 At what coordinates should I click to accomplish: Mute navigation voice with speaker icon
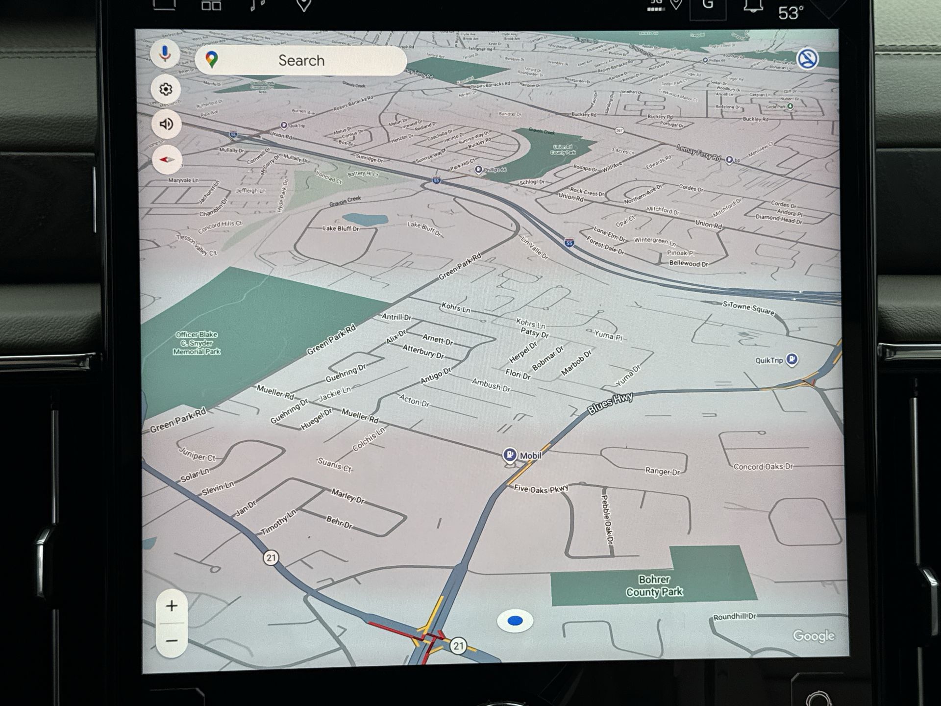tap(166, 124)
